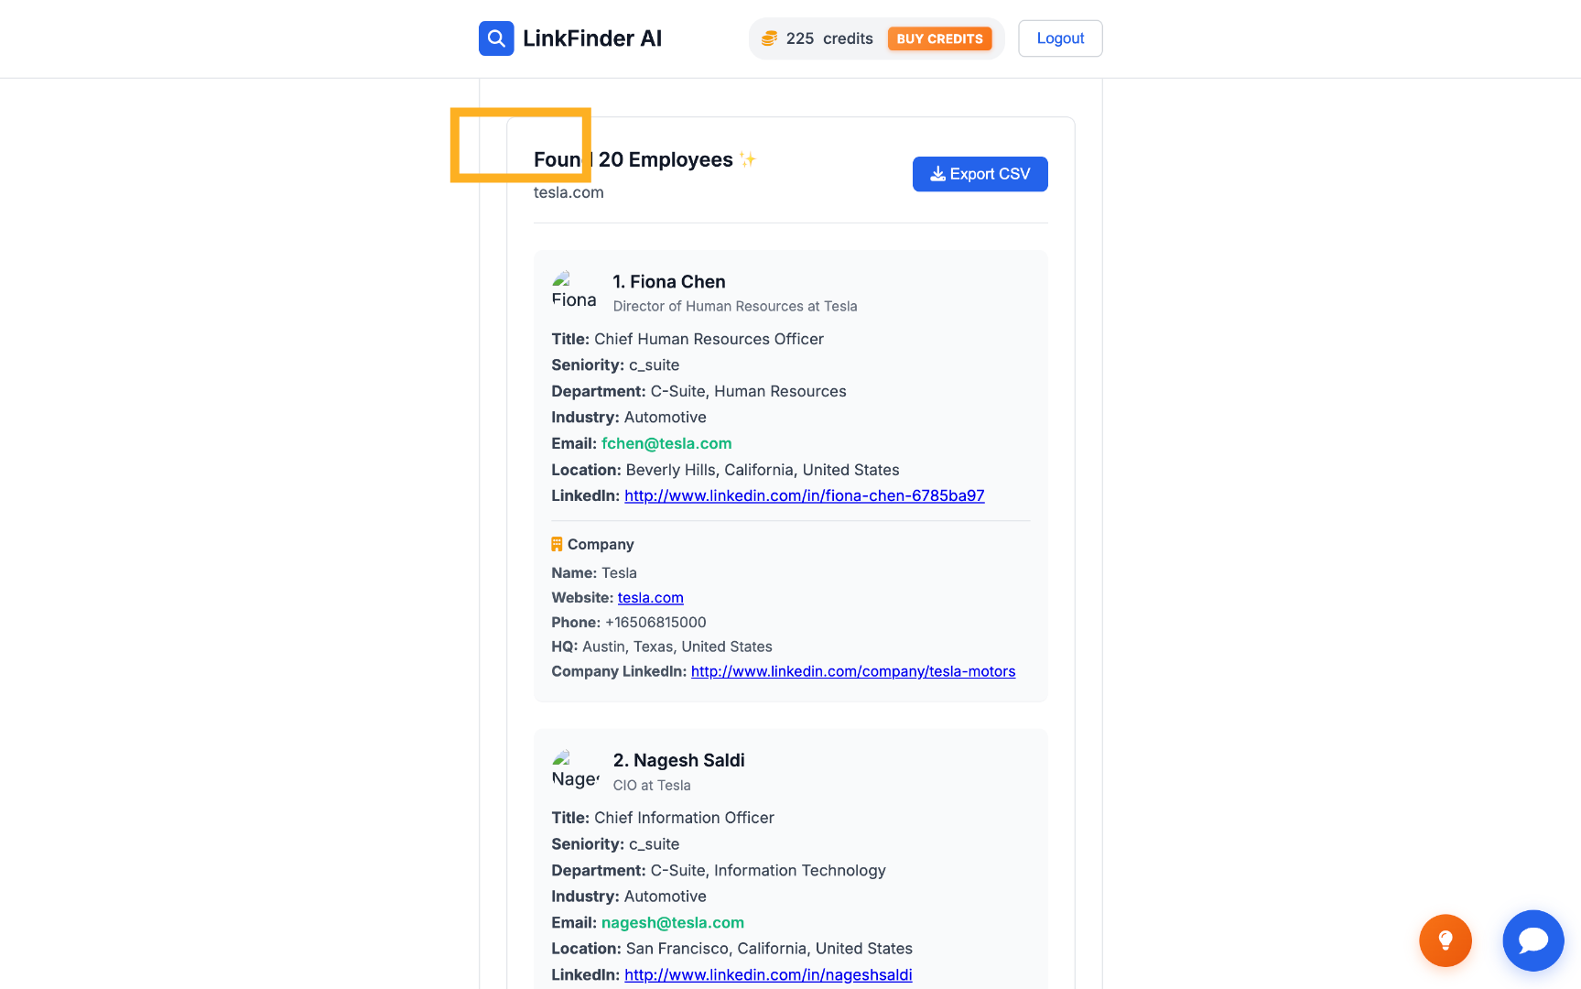
Task: Click 'Chief Information Officer' title value
Action: point(684,818)
